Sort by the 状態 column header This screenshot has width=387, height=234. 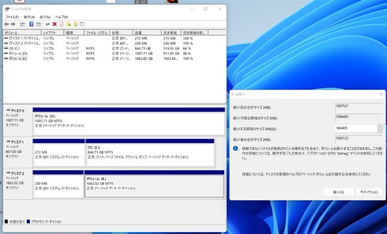pyautogui.click(x=121, y=32)
